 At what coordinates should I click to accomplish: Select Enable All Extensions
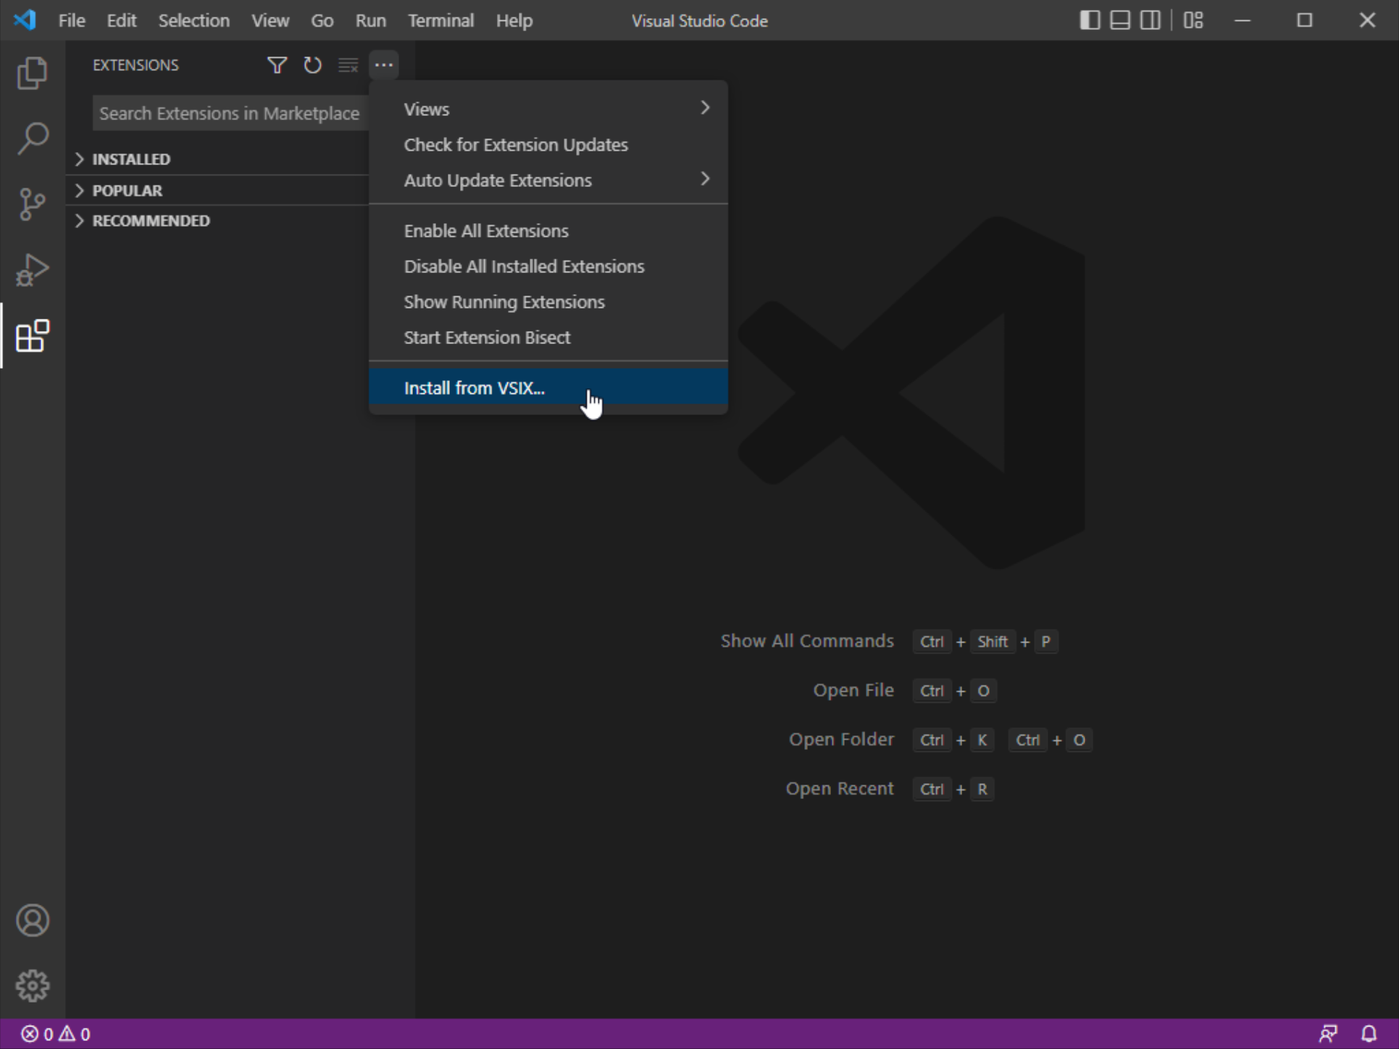pyautogui.click(x=548, y=230)
